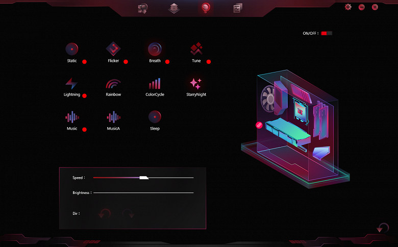398x247 pixels.
Task: Click the 'ON/OFF :' label
Action: point(311,33)
